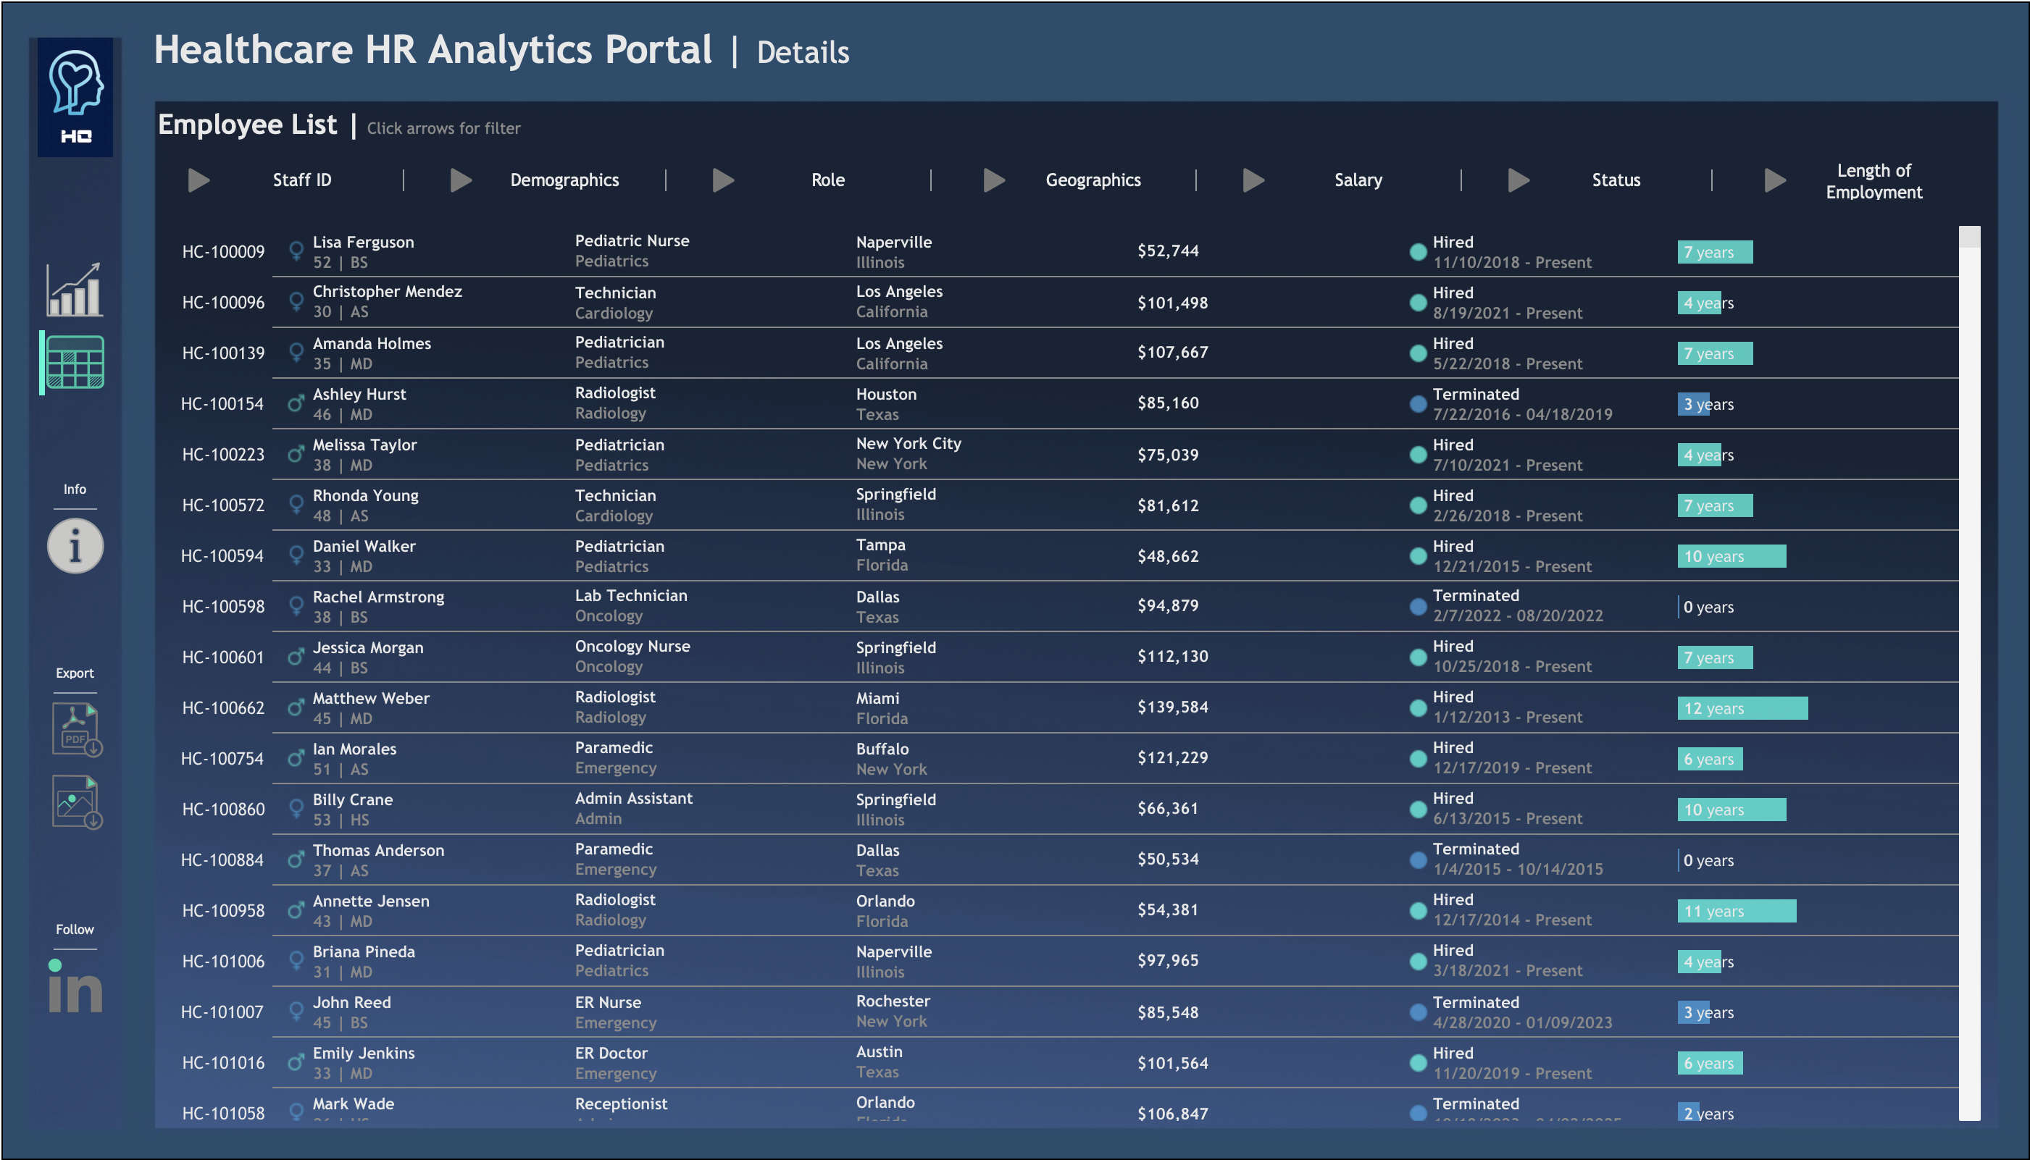
Task: Toggle the Terminated status dot for Ashley Hurst
Action: point(1418,404)
